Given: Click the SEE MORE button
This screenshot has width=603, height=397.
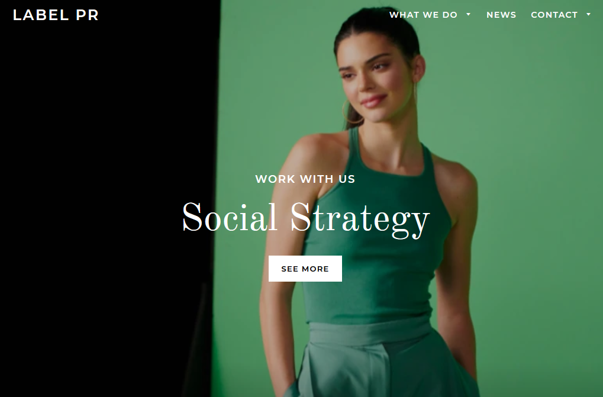Looking at the screenshot, I should pyautogui.click(x=305, y=269).
